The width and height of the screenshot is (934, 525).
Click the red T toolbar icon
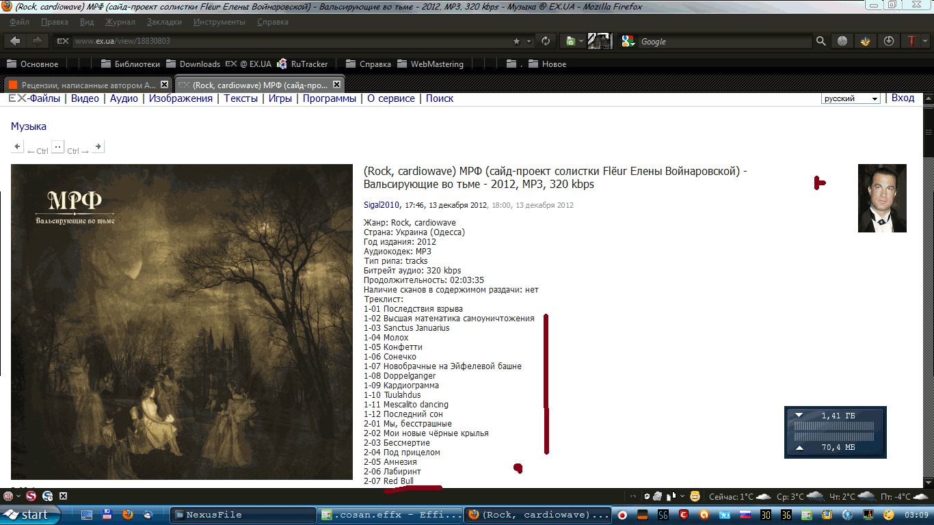(911, 41)
